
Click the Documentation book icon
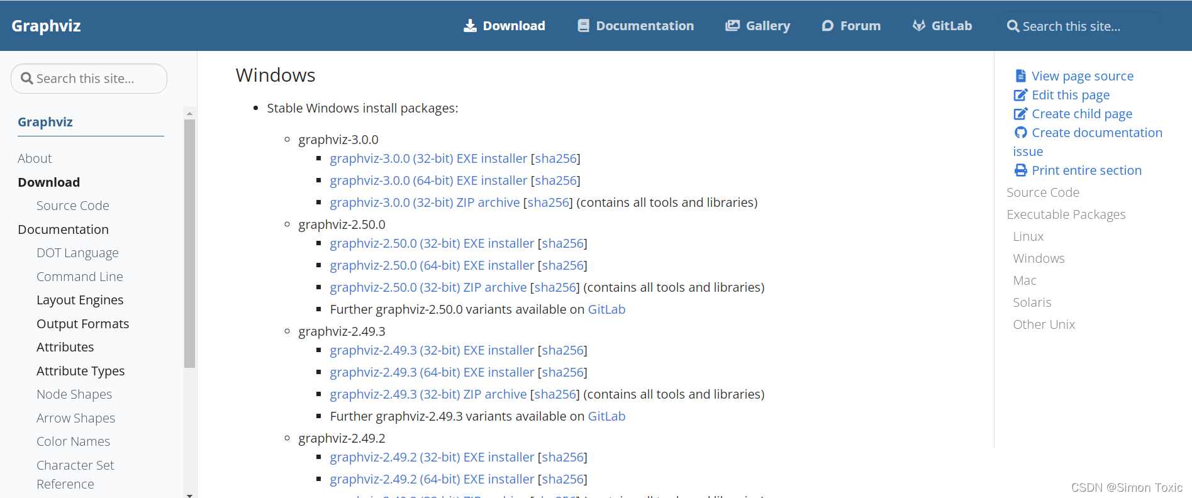coord(583,26)
